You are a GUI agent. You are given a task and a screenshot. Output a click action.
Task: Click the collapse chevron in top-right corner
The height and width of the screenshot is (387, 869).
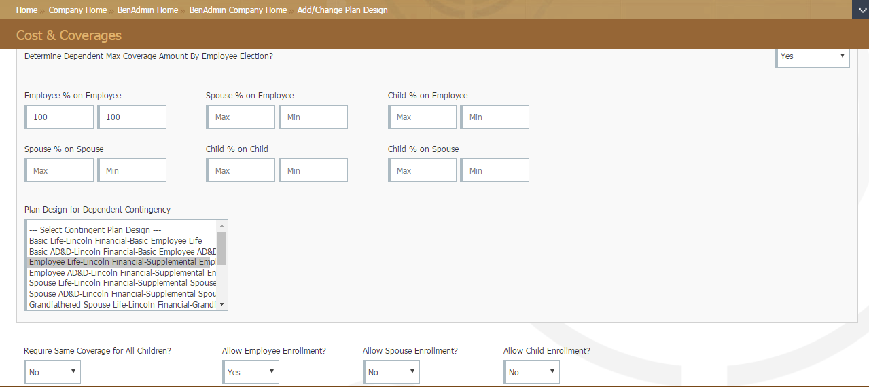(860, 10)
